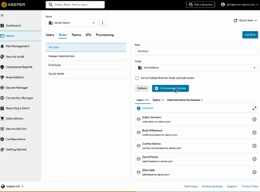The height and width of the screenshot is (192, 260).
Task: Open the English (US) language selector
Action: 13,186
